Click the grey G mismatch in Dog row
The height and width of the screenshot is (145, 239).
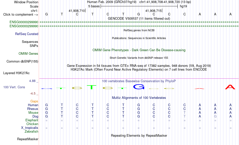pyautogui.click(x=215, y=117)
